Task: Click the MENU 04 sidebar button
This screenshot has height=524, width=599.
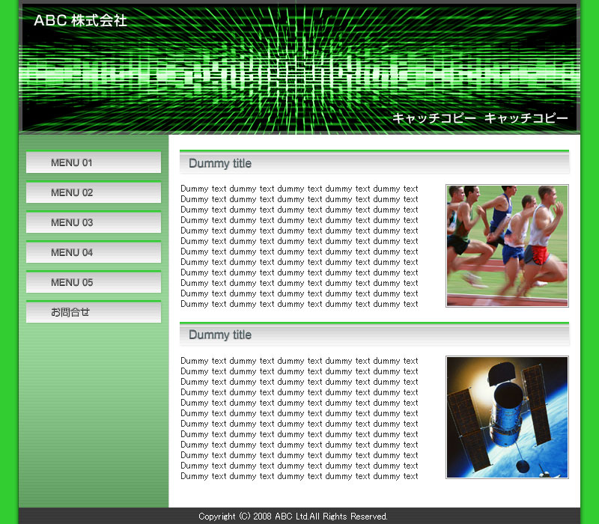Action: pos(94,252)
